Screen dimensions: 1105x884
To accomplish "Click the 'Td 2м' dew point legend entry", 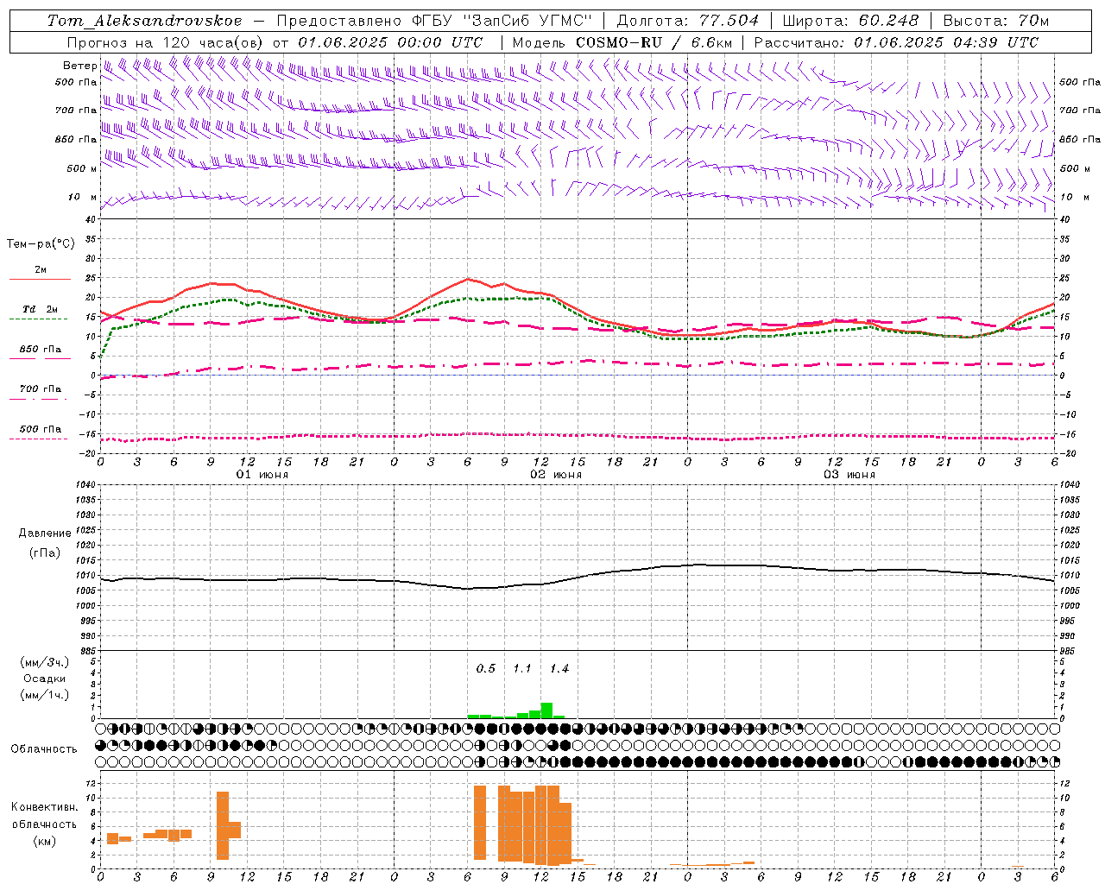I will point(40,309).
